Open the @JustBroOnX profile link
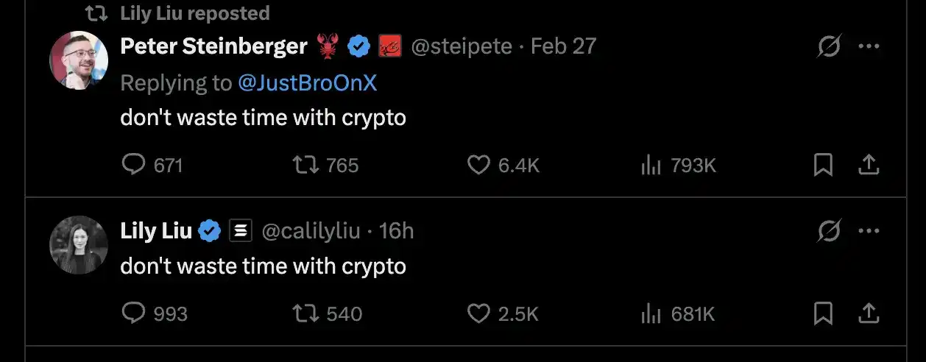The width and height of the screenshot is (926, 362). tap(307, 82)
